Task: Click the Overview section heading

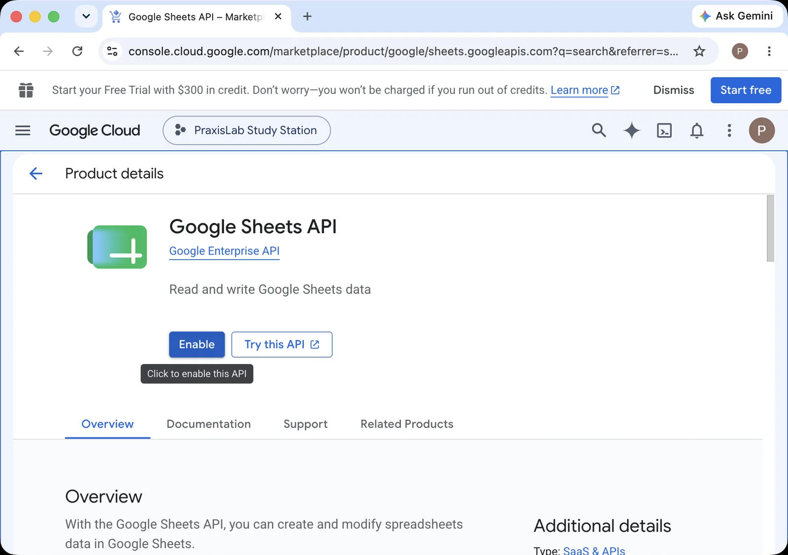Action: 104,496
